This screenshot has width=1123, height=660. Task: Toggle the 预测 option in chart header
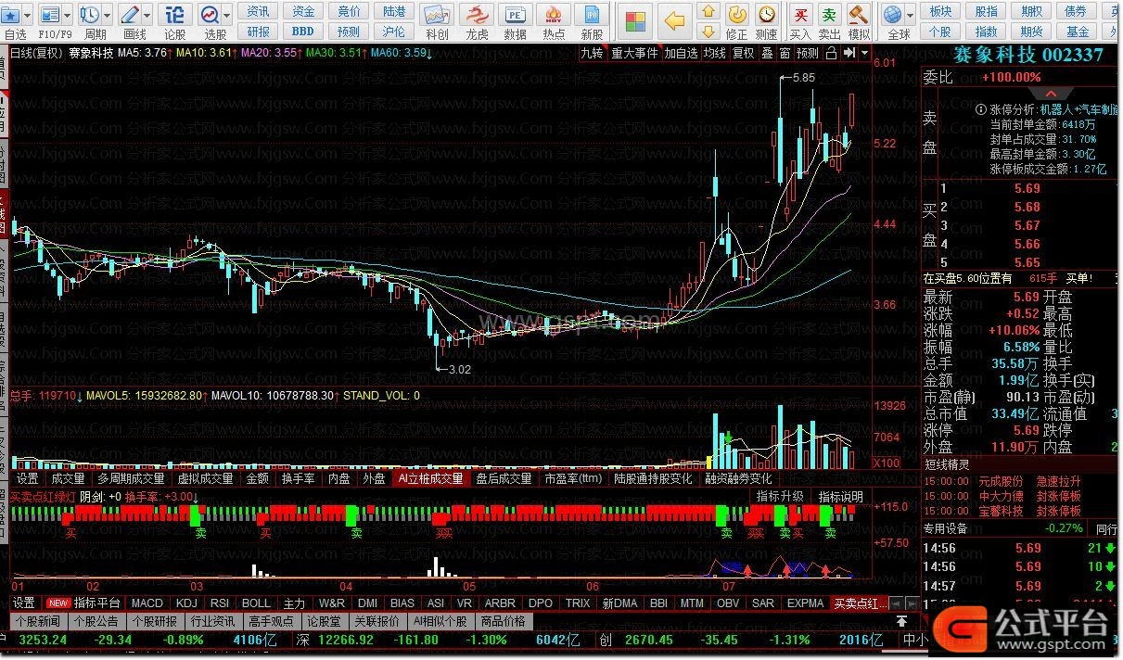tap(809, 53)
